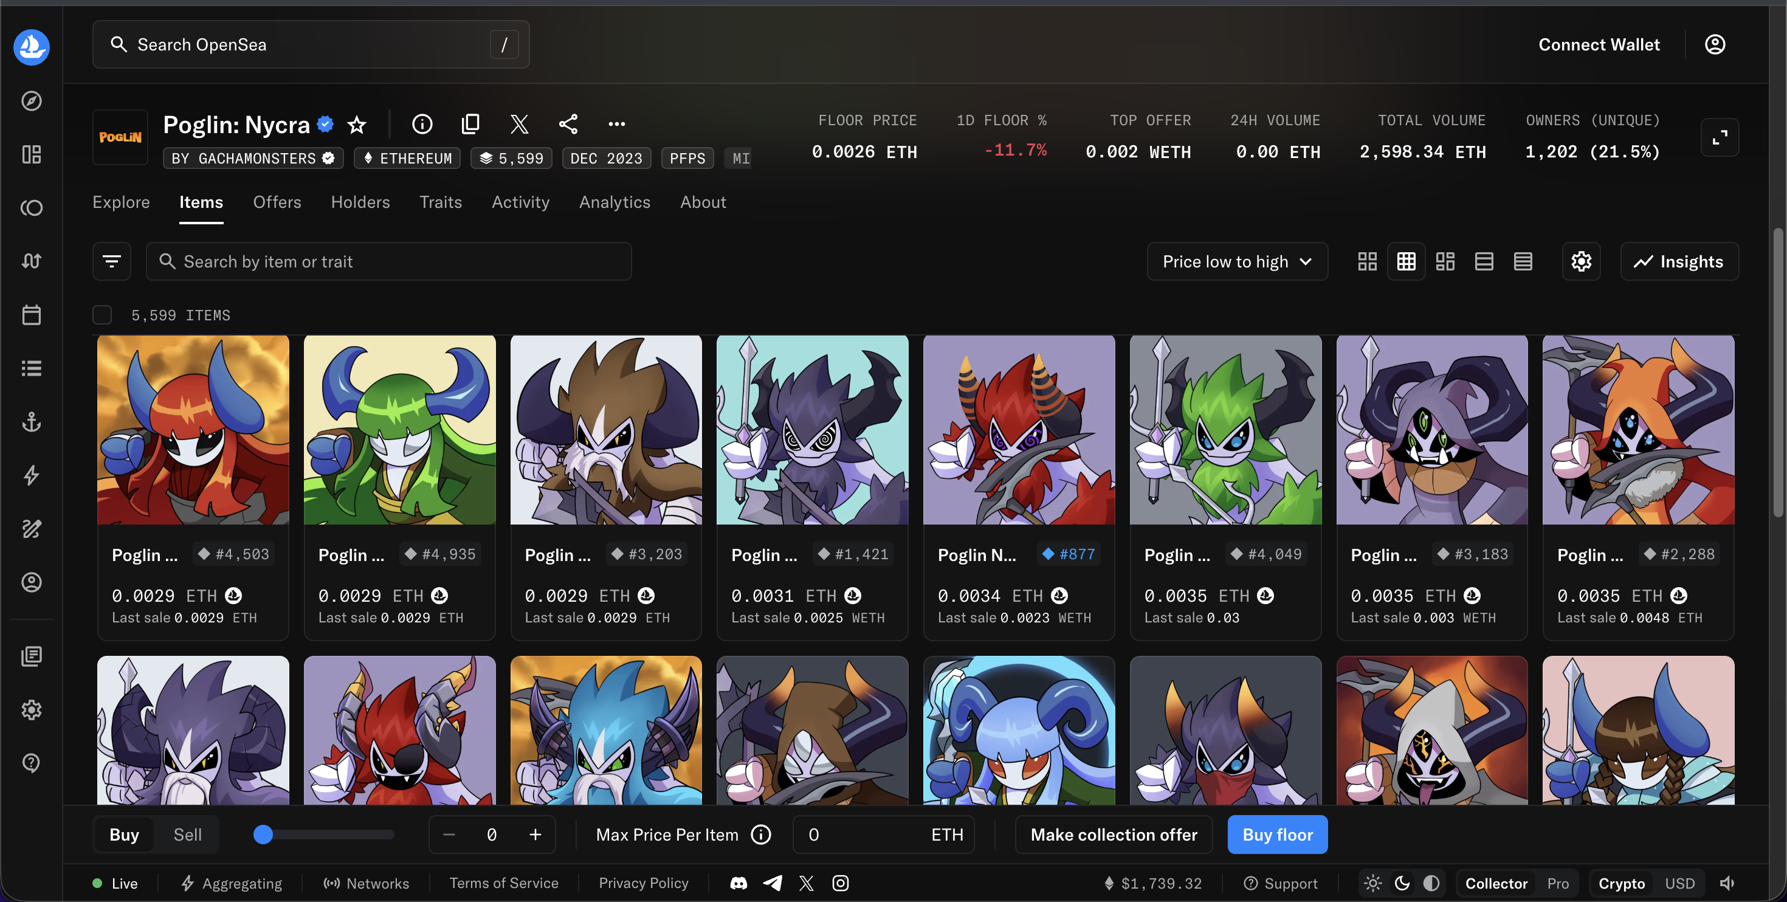The height and width of the screenshot is (902, 1787).
Task: Select the Buy mode toggle
Action: (x=124, y=835)
